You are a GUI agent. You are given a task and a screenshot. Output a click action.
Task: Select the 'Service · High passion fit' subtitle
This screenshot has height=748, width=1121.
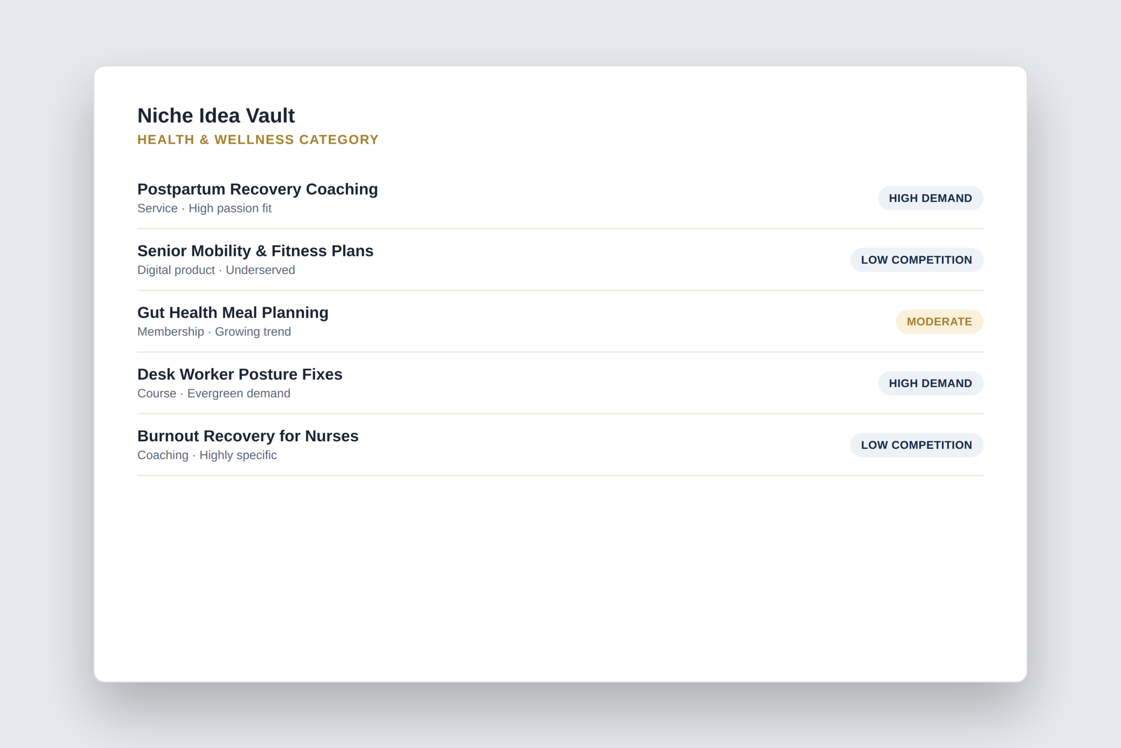[204, 209]
